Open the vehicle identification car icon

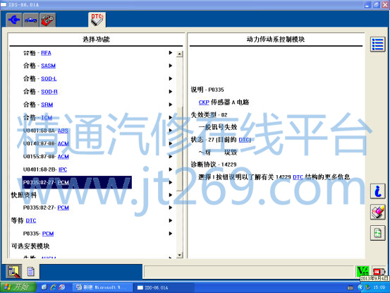pos(31,20)
